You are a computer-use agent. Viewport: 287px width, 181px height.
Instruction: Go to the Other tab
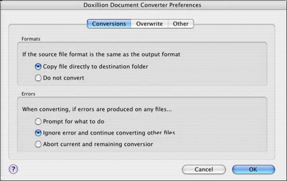[181, 24]
